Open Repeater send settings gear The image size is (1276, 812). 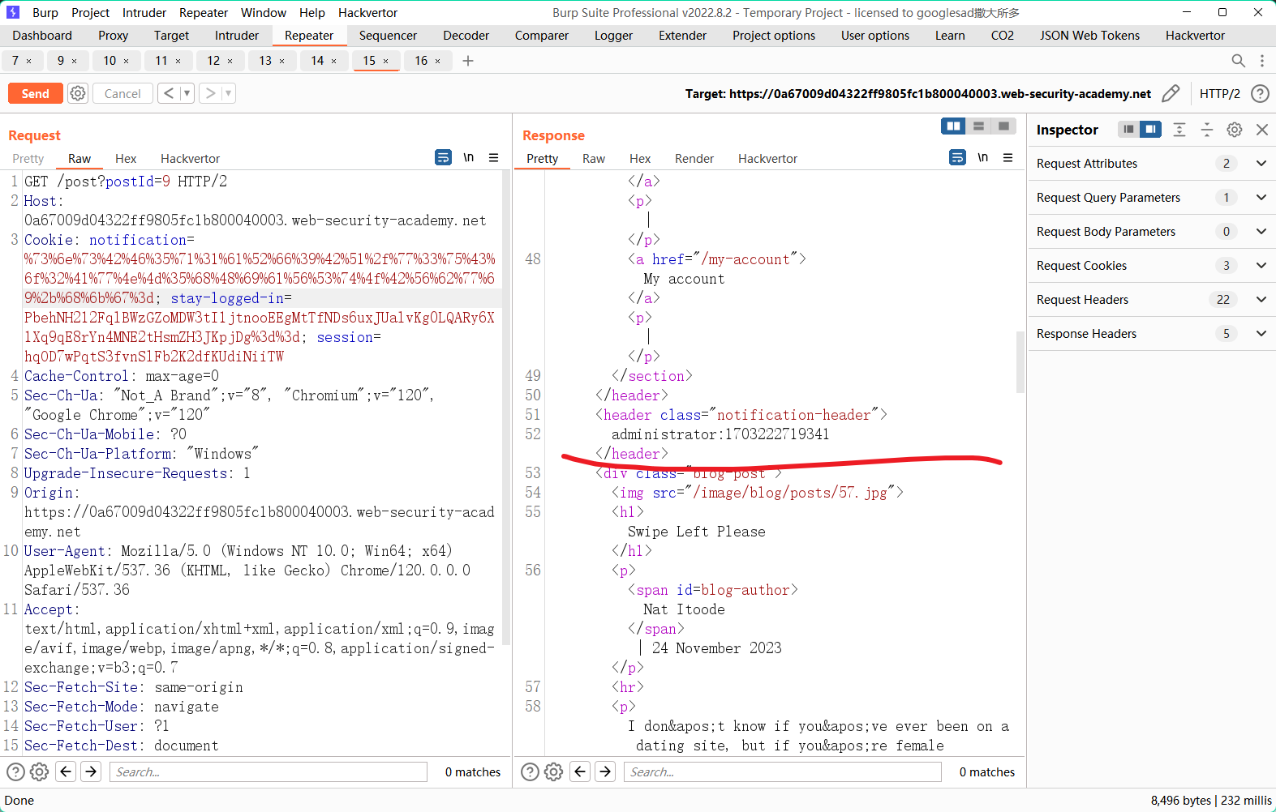[x=78, y=93]
